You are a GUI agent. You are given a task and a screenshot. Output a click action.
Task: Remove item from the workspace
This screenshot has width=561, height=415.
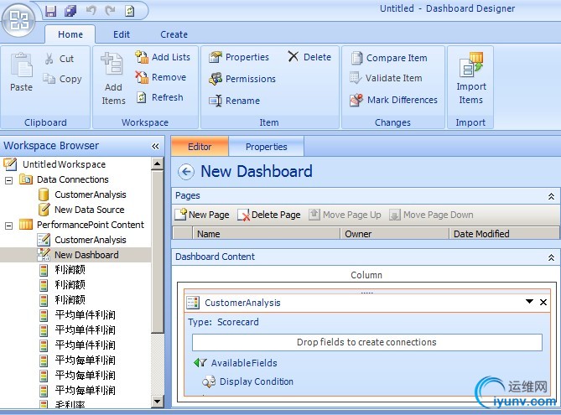161,77
